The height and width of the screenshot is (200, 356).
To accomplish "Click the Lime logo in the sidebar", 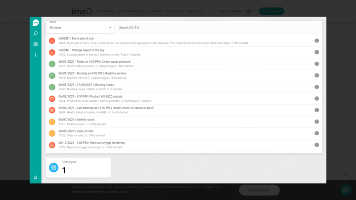I will pos(36,23).
